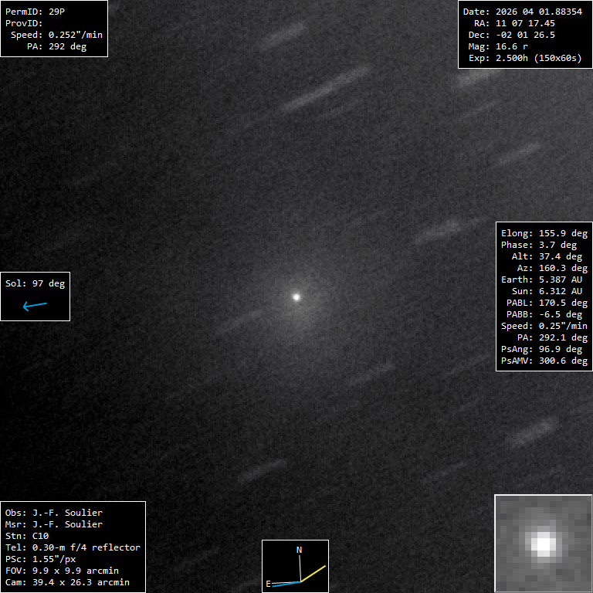Click the blue solar direction arrow
This screenshot has height=593, width=593.
point(35,306)
